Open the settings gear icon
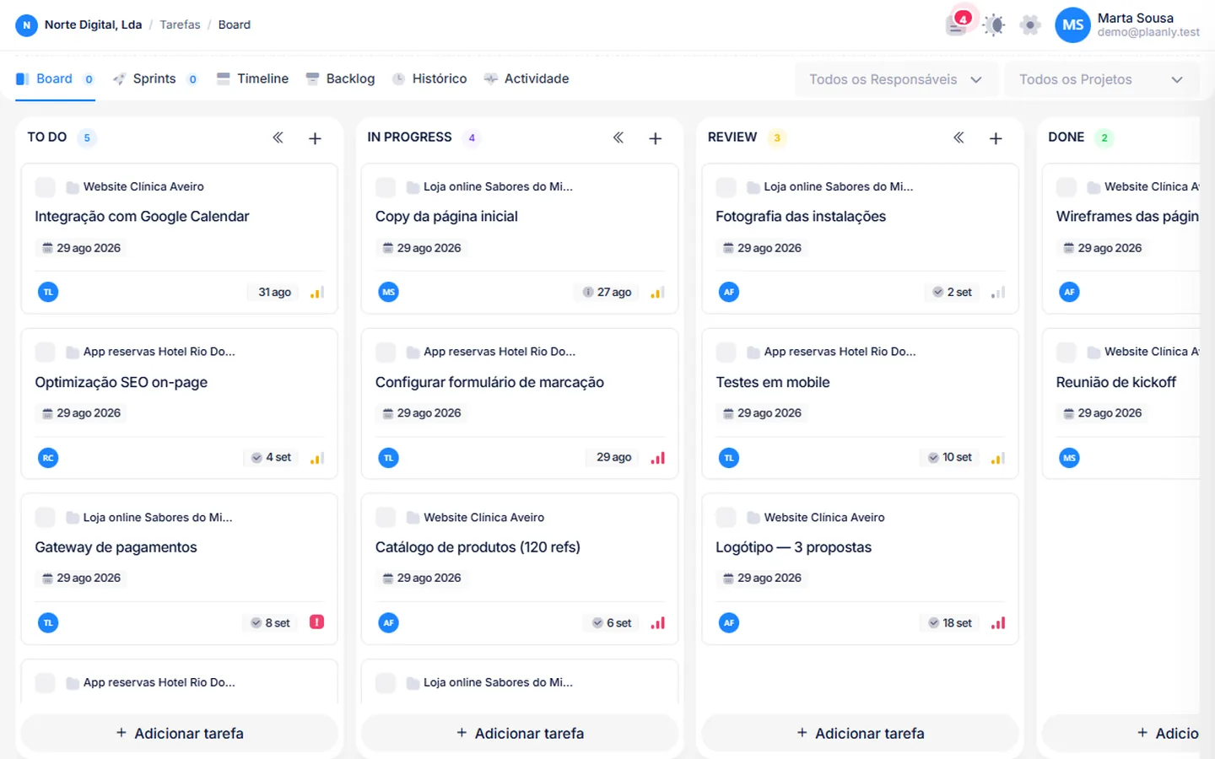 [1030, 24]
